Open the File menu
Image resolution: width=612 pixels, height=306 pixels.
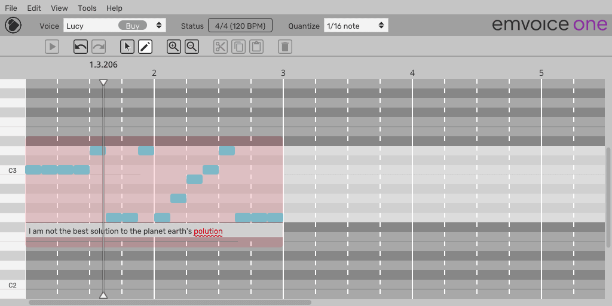pos(11,8)
